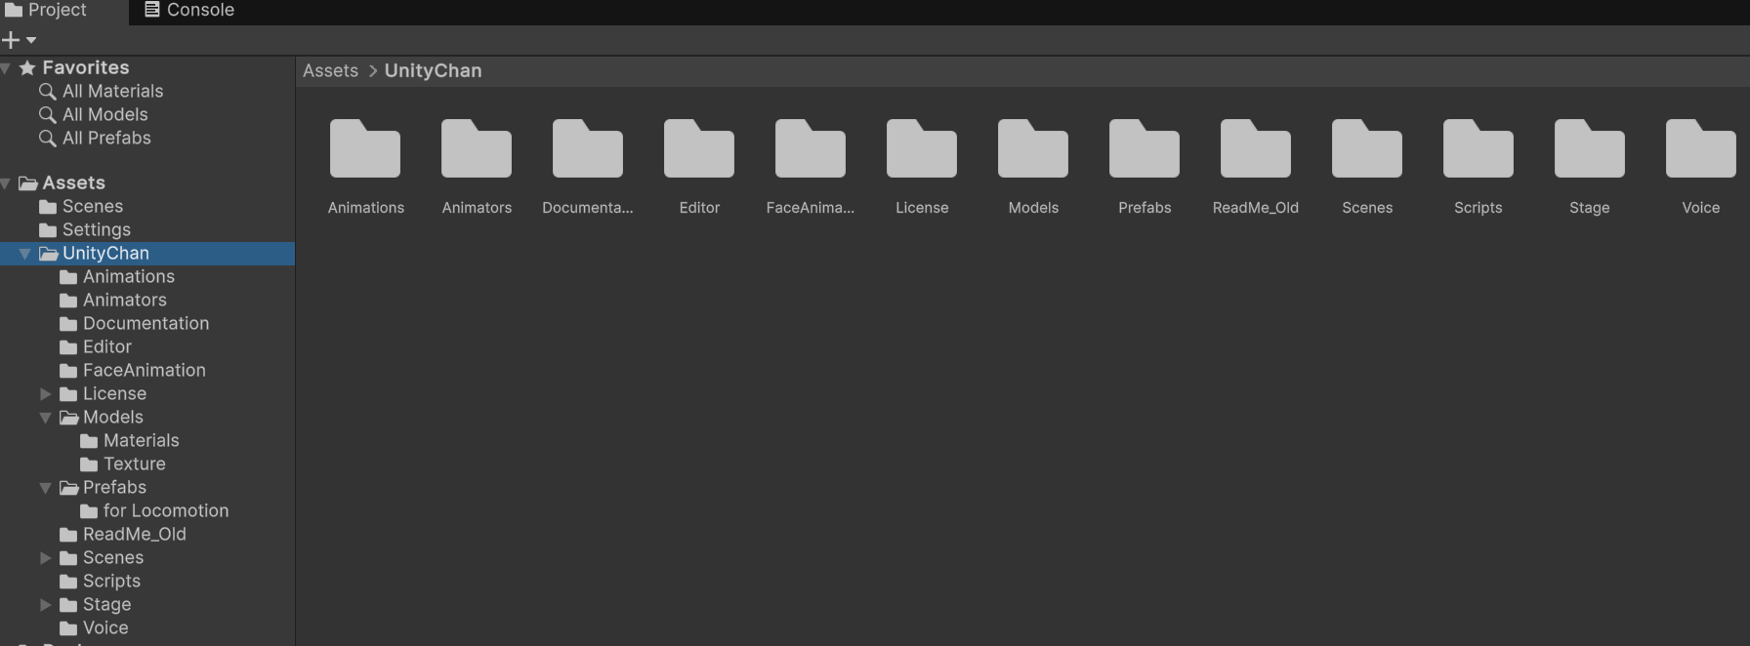Select Texture folder under Models
Screen dimensions: 1750x646
(x=134, y=464)
